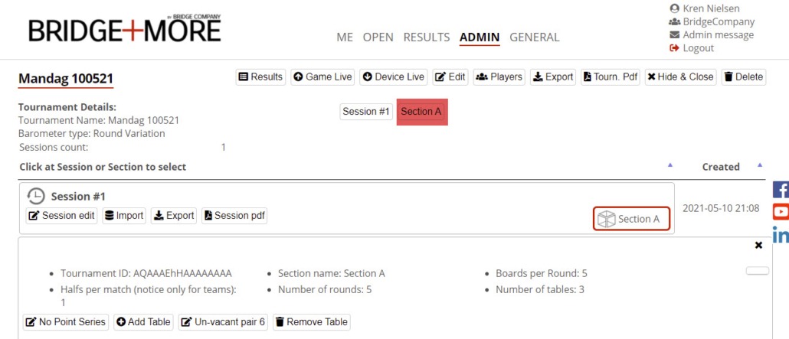Screen dimensions: 789x339
Task: Click the Session #1 clock icon
Action: pos(35,197)
